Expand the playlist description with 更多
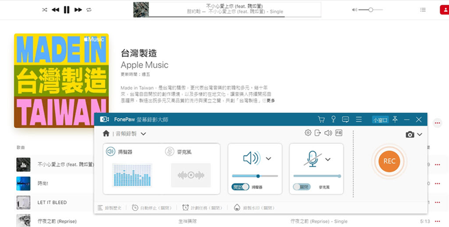Screen dimensions: 449x227 point(271,101)
